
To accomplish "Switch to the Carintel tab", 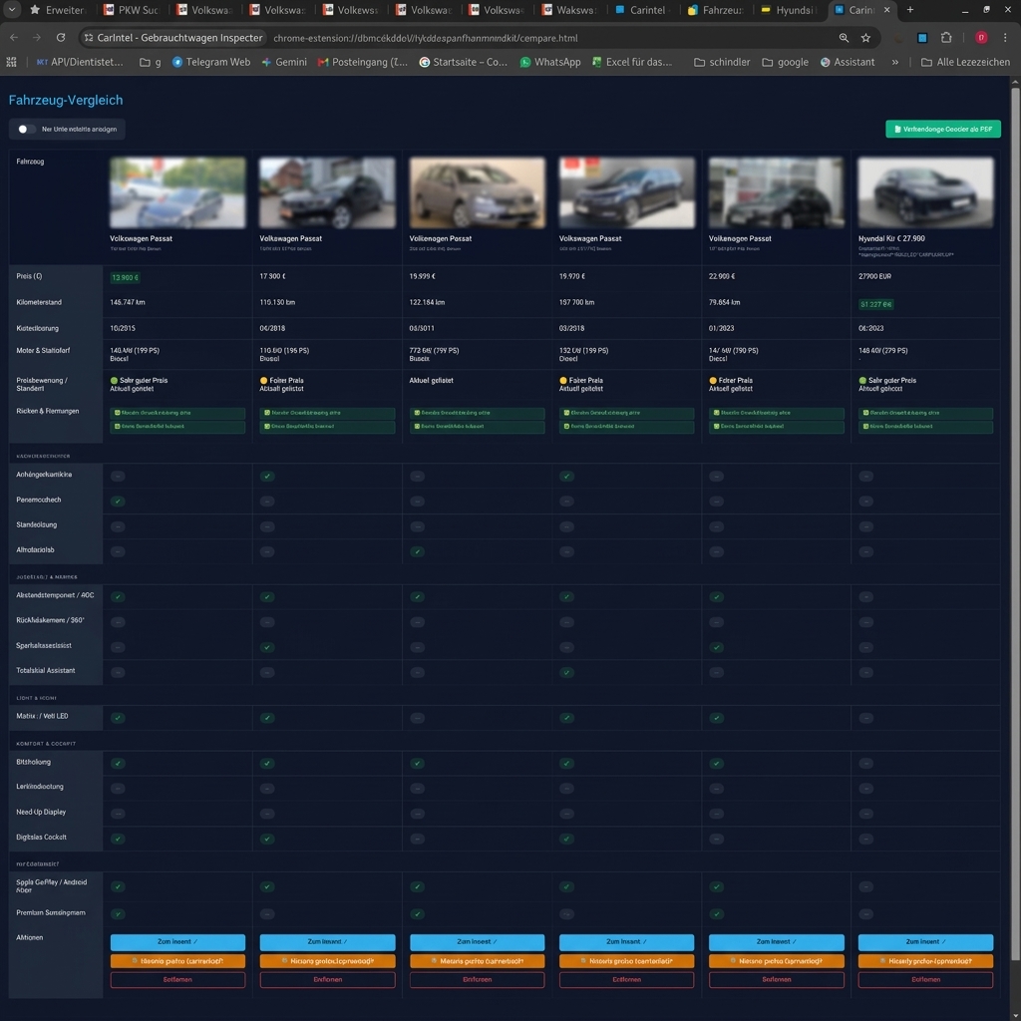I will coord(643,10).
